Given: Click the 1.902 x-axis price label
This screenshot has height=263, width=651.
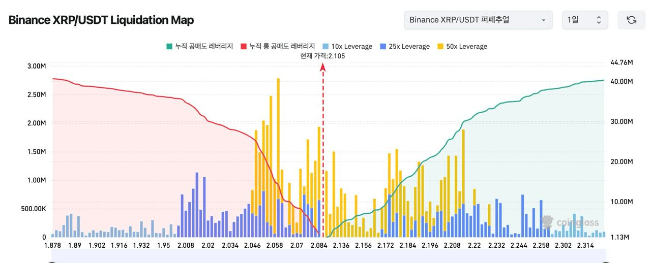Looking at the screenshot, I should click(97, 246).
